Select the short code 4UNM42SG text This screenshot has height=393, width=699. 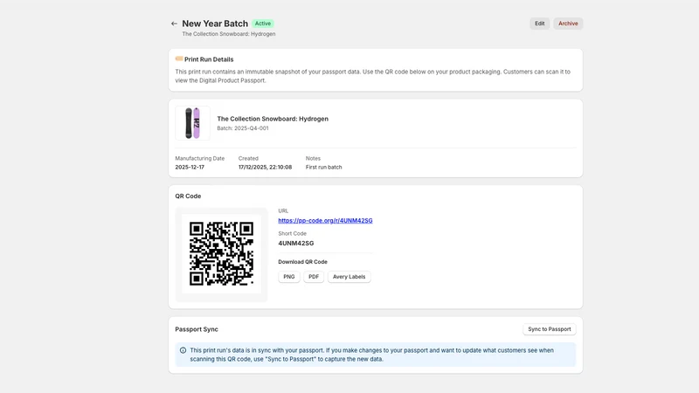point(296,244)
